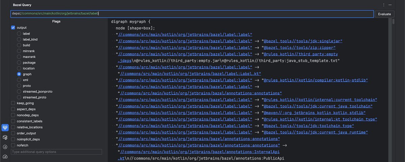Follow the jdk:current_java_runtime link
Image resolution: width=405 pixels, height=162 pixels.
click(x=316, y=132)
